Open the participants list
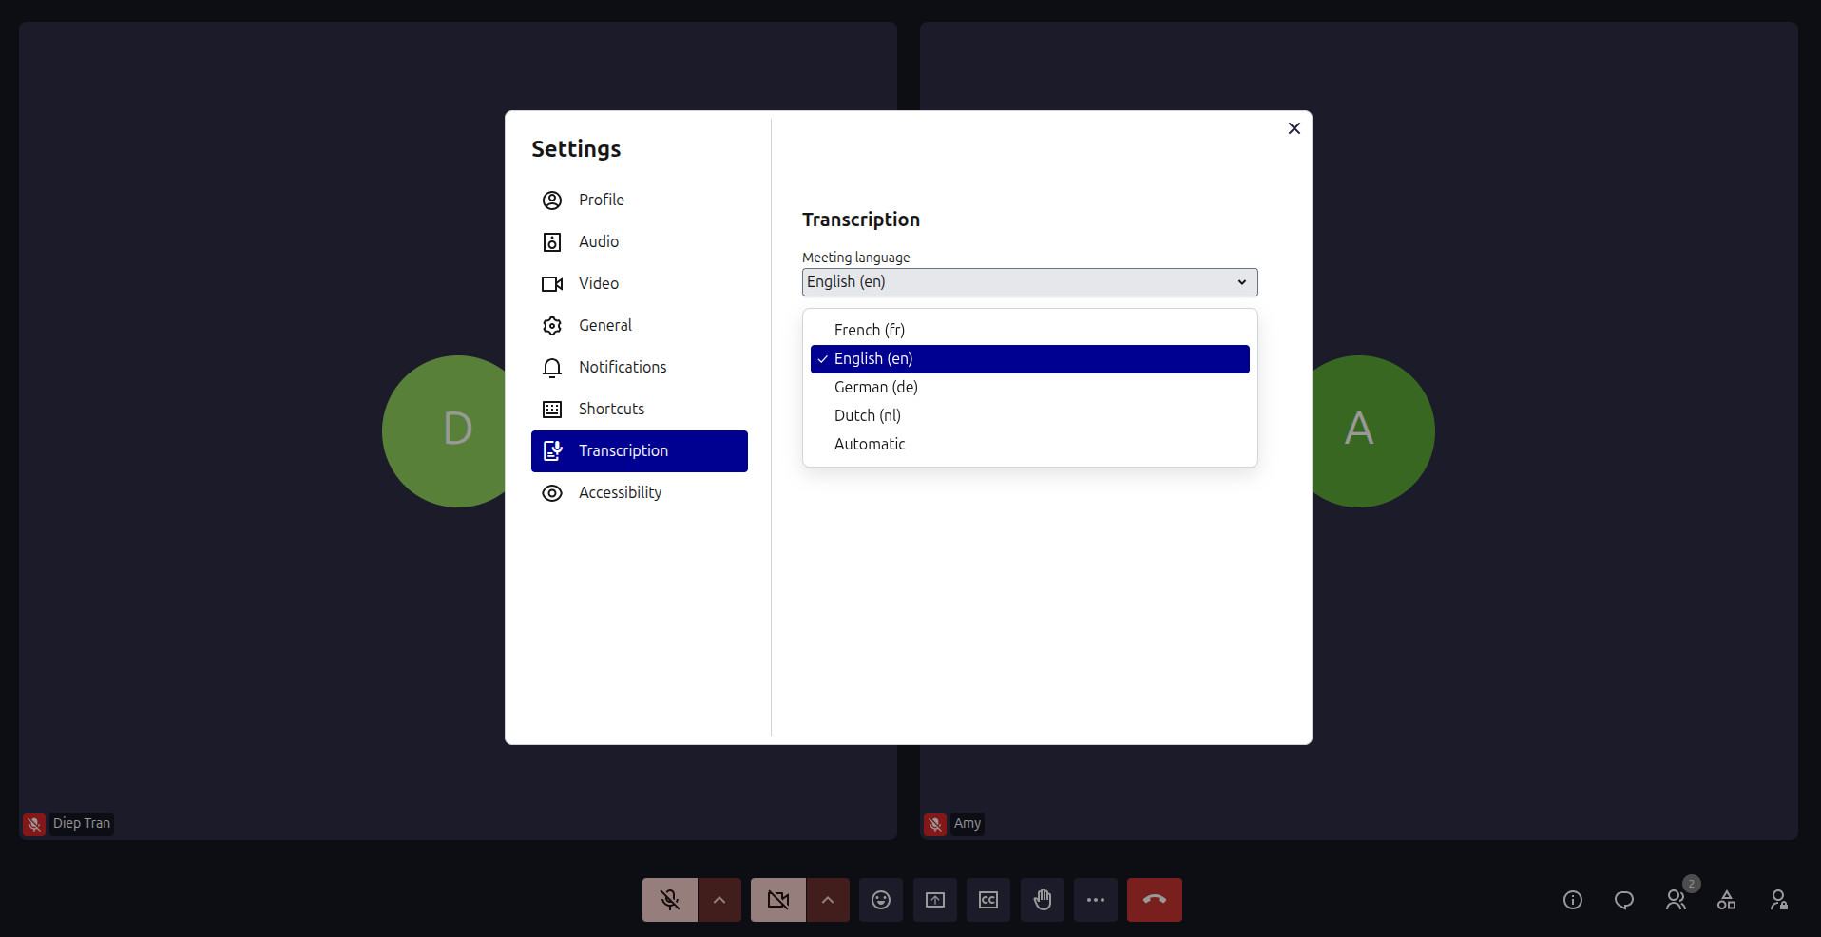Screen dimensions: 1821x937 tap(1676, 900)
